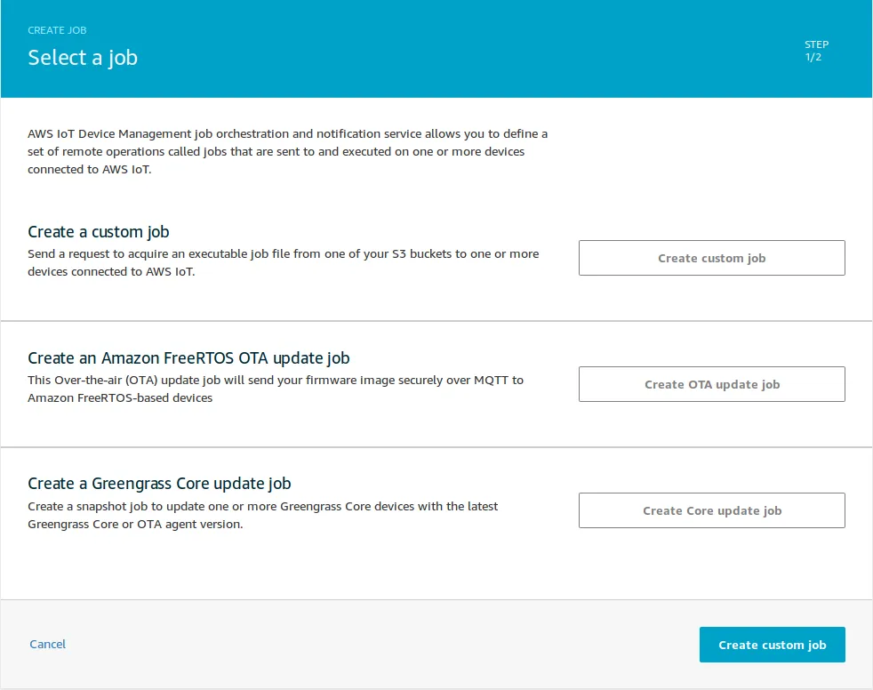Cancel the job creation
This screenshot has width=873, height=690.
coord(48,644)
